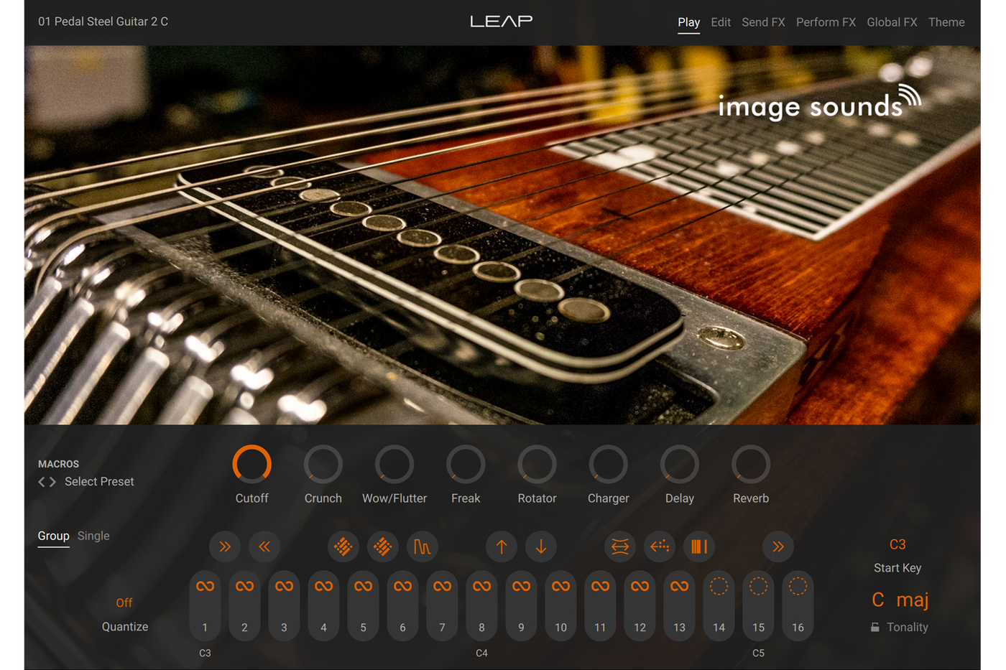Click the Freak macro knob
The width and height of the screenshot is (1006, 670).
[x=466, y=465]
